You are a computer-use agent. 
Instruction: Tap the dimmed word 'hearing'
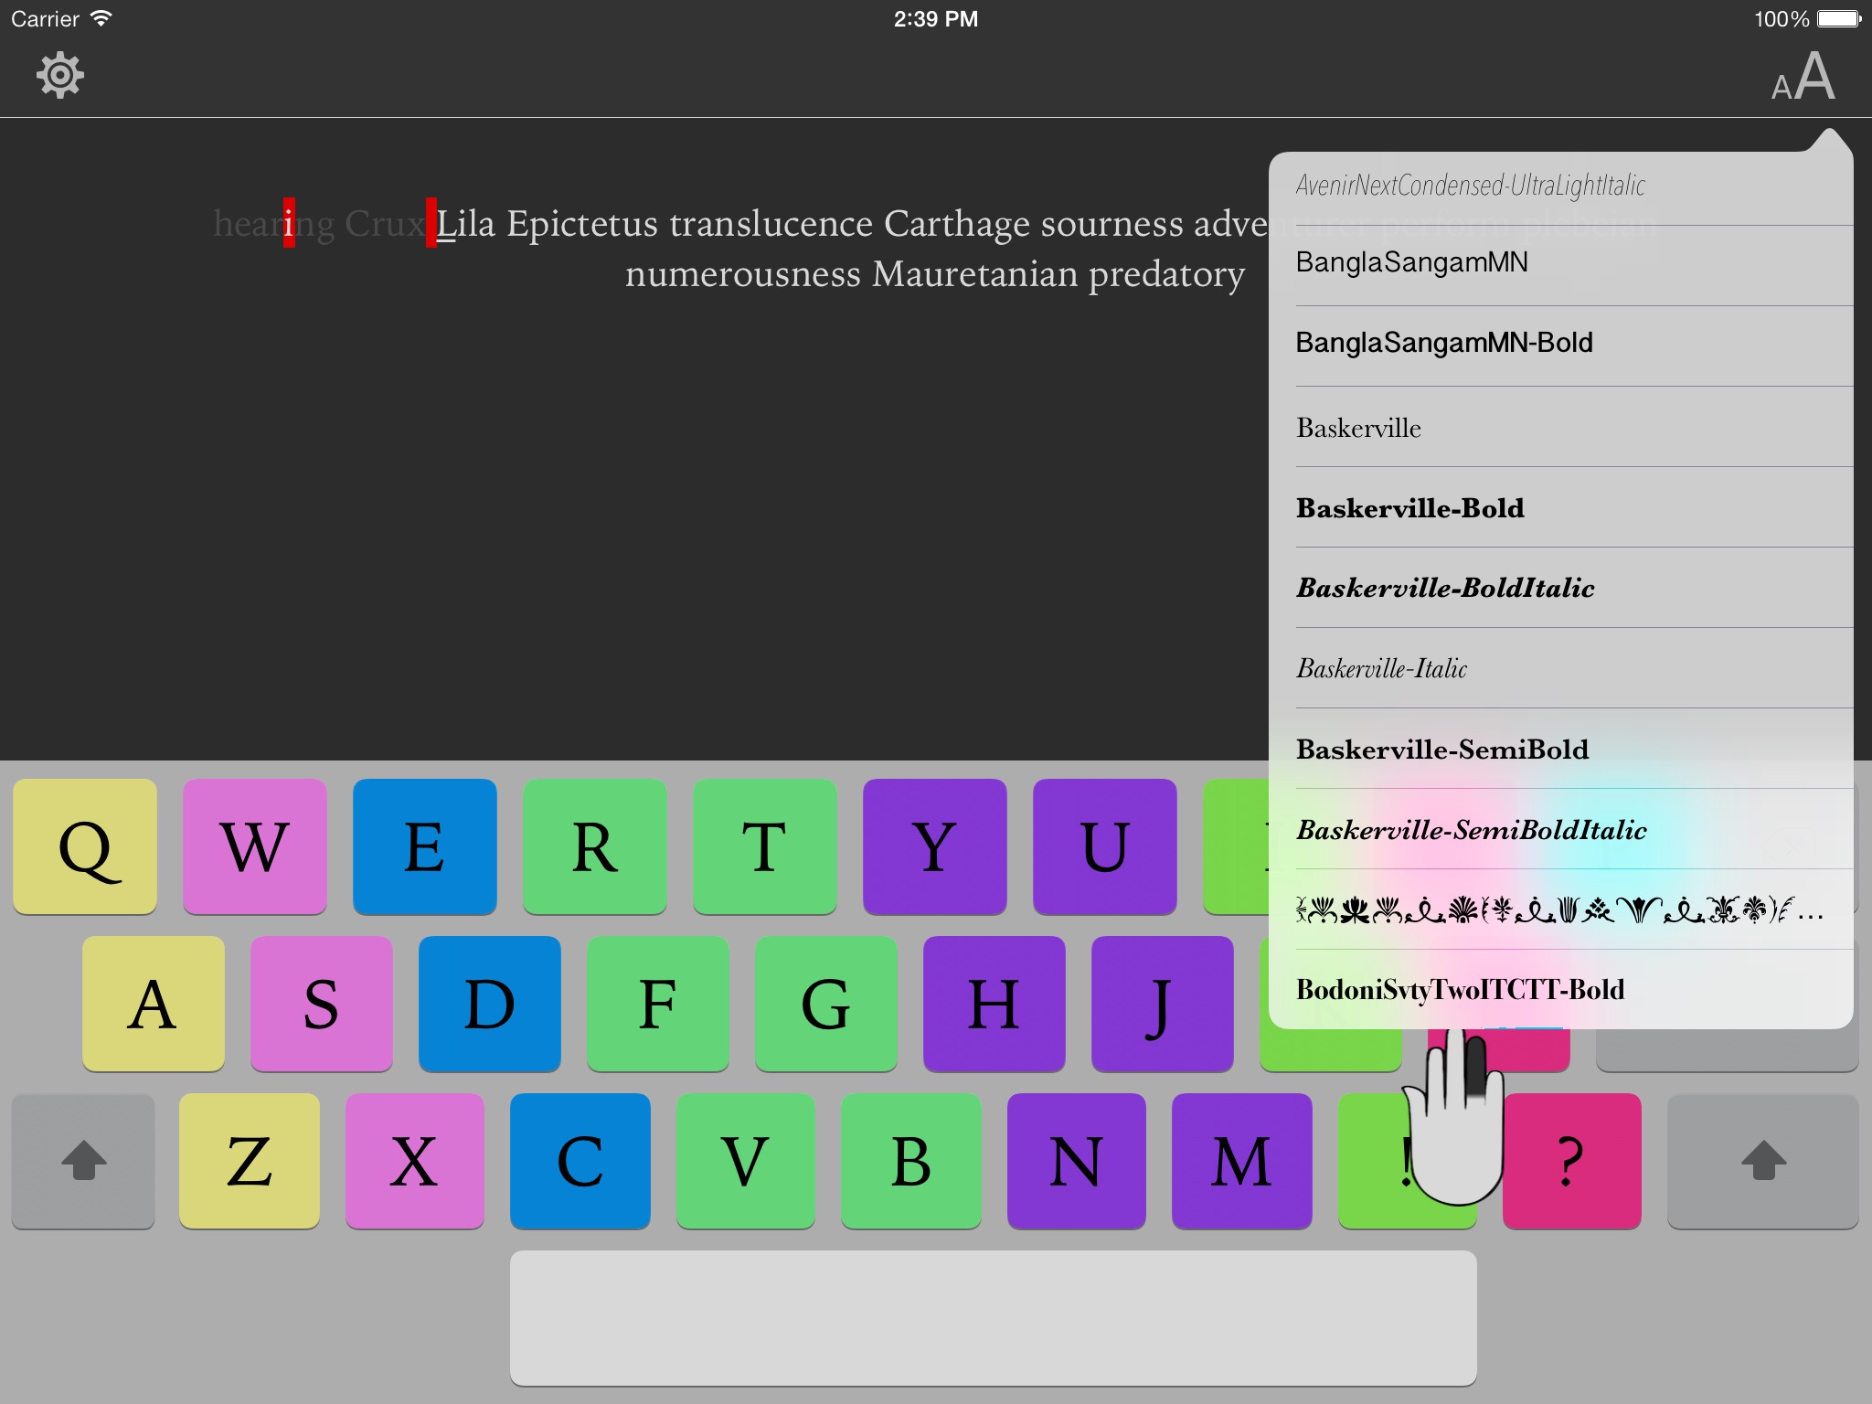point(274,225)
